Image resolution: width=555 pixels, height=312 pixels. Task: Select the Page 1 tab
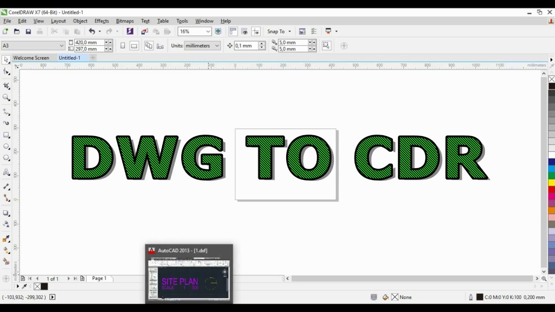tap(99, 278)
